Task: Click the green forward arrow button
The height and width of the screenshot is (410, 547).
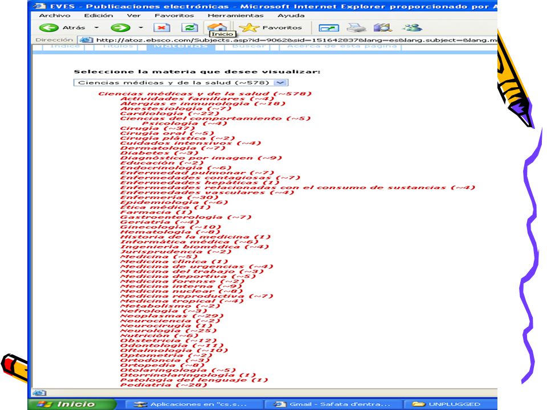Action: [x=120, y=27]
